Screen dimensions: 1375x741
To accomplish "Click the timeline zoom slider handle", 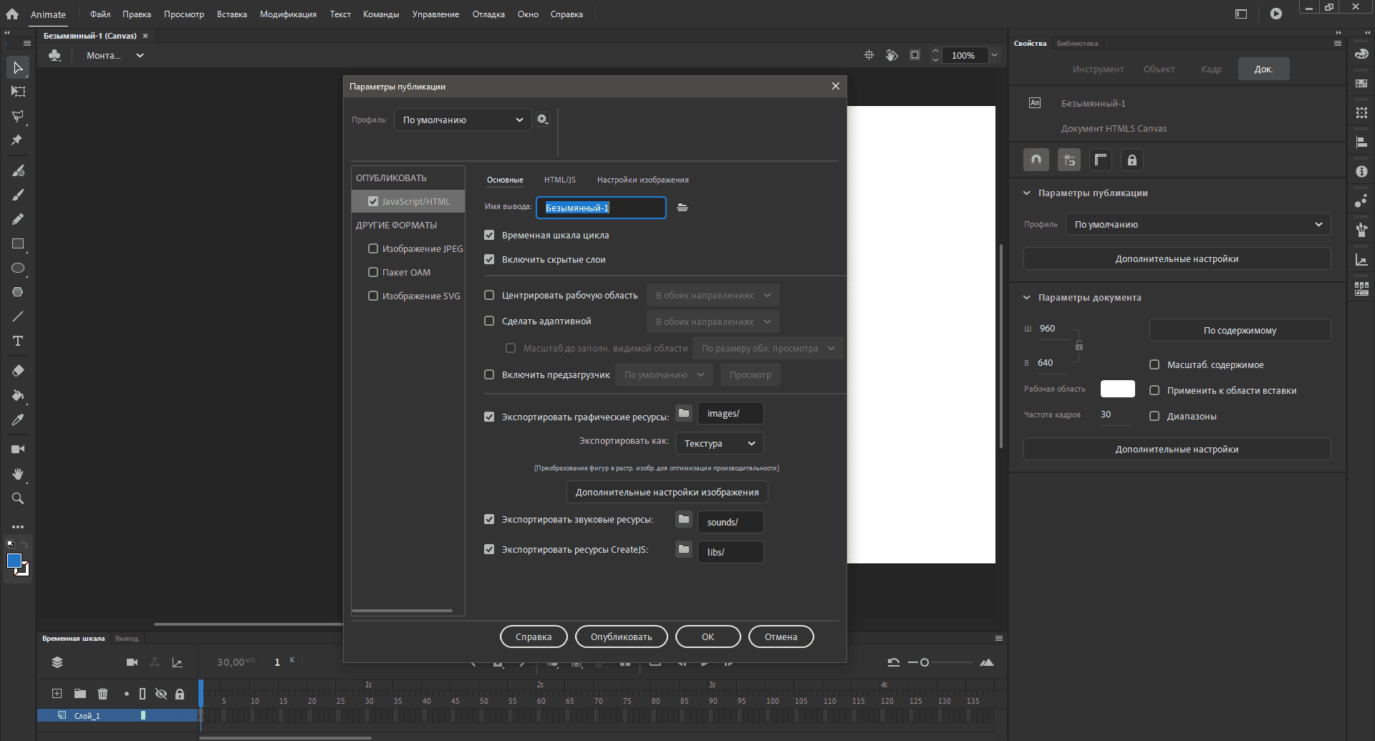I will tap(925, 662).
